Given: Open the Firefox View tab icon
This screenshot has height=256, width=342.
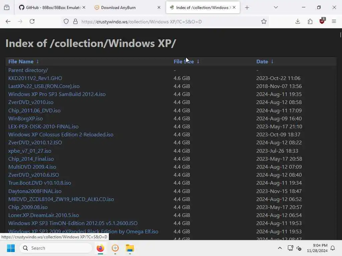Looking at the screenshot, I should point(7,7).
